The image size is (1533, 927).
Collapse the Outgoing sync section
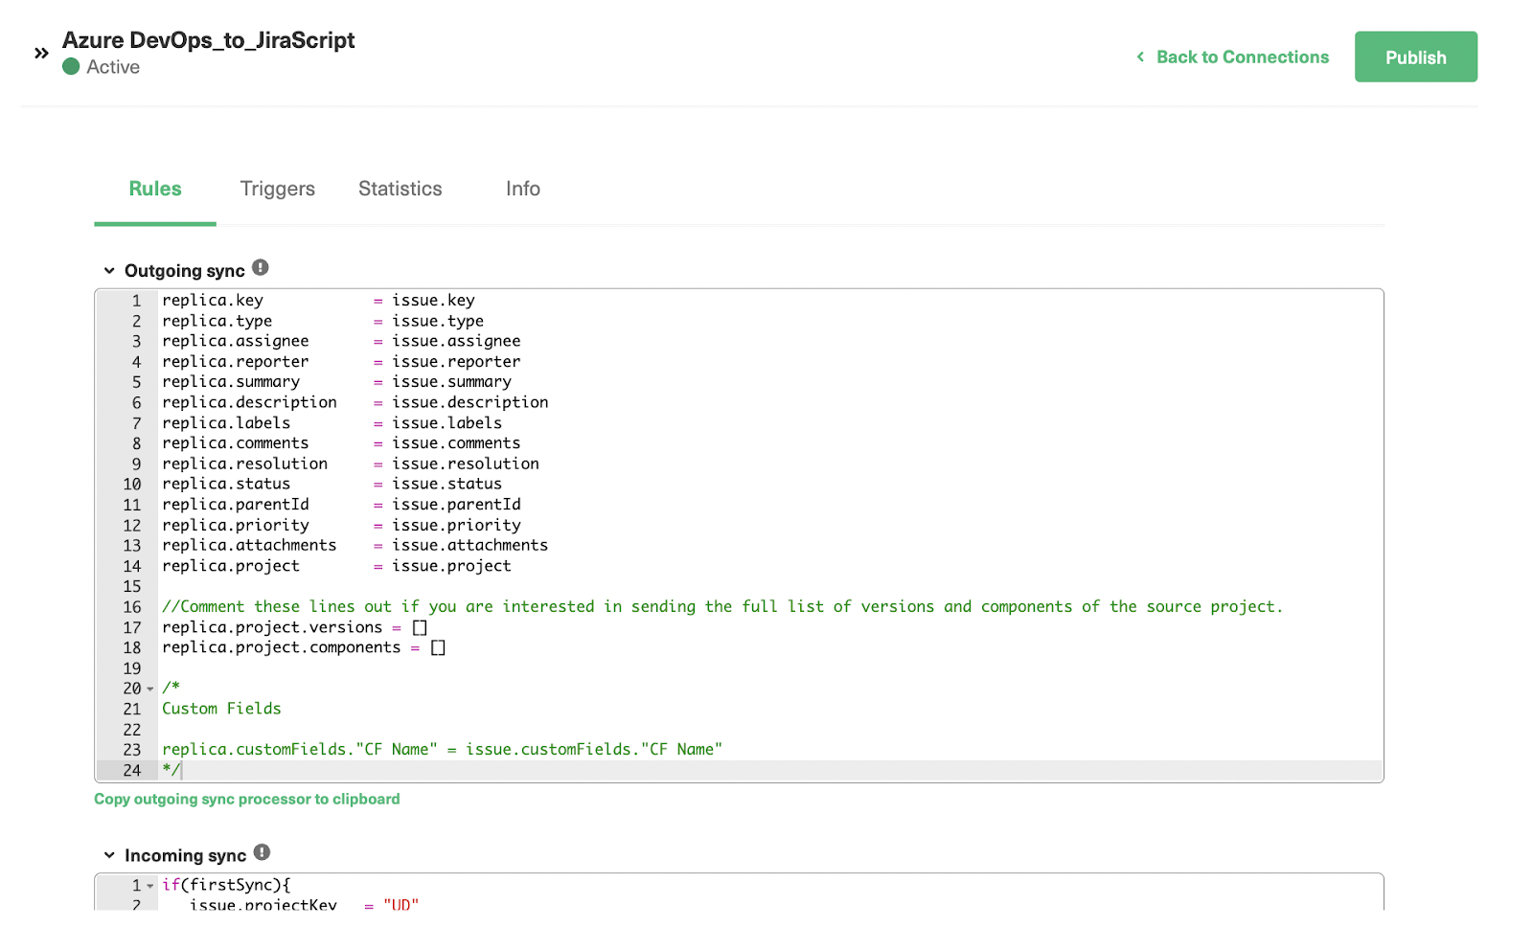click(x=109, y=271)
